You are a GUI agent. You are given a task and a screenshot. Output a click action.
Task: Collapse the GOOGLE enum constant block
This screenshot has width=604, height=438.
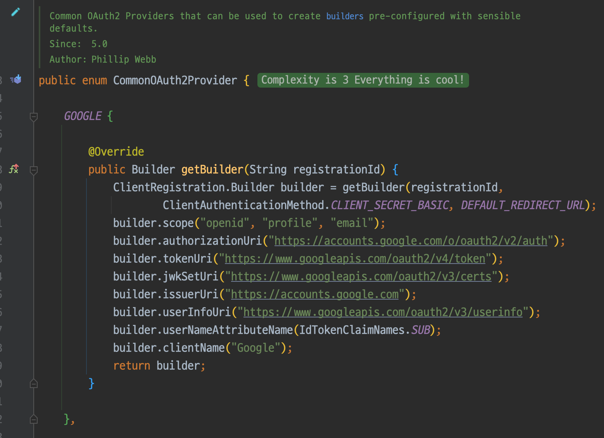[34, 116]
